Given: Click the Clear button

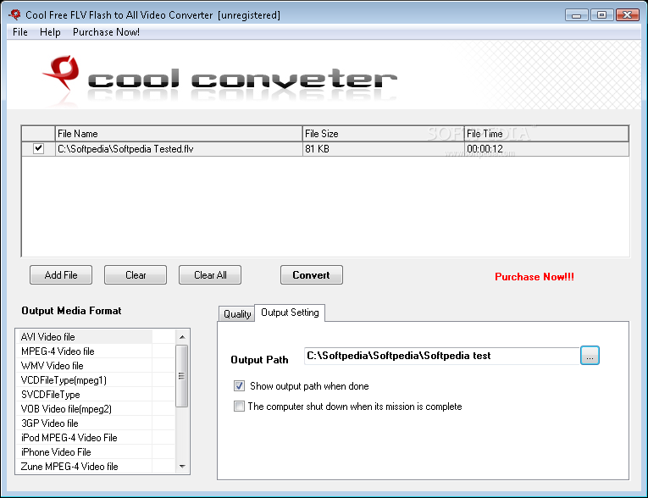Looking at the screenshot, I should (136, 274).
